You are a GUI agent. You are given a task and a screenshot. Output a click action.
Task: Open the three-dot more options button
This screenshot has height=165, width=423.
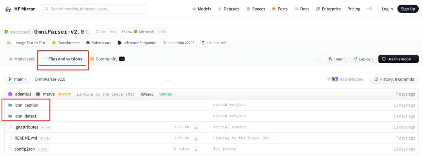[x=319, y=59]
